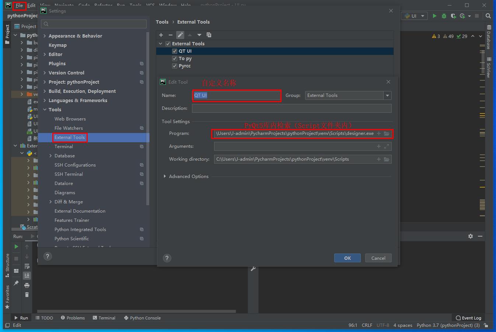Open the Terminal tool tab
This screenshot has height=332, width=496.
(104, 318)
